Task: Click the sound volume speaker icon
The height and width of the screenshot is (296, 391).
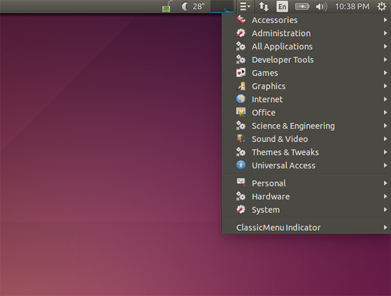Action: (x=321, y=7)
